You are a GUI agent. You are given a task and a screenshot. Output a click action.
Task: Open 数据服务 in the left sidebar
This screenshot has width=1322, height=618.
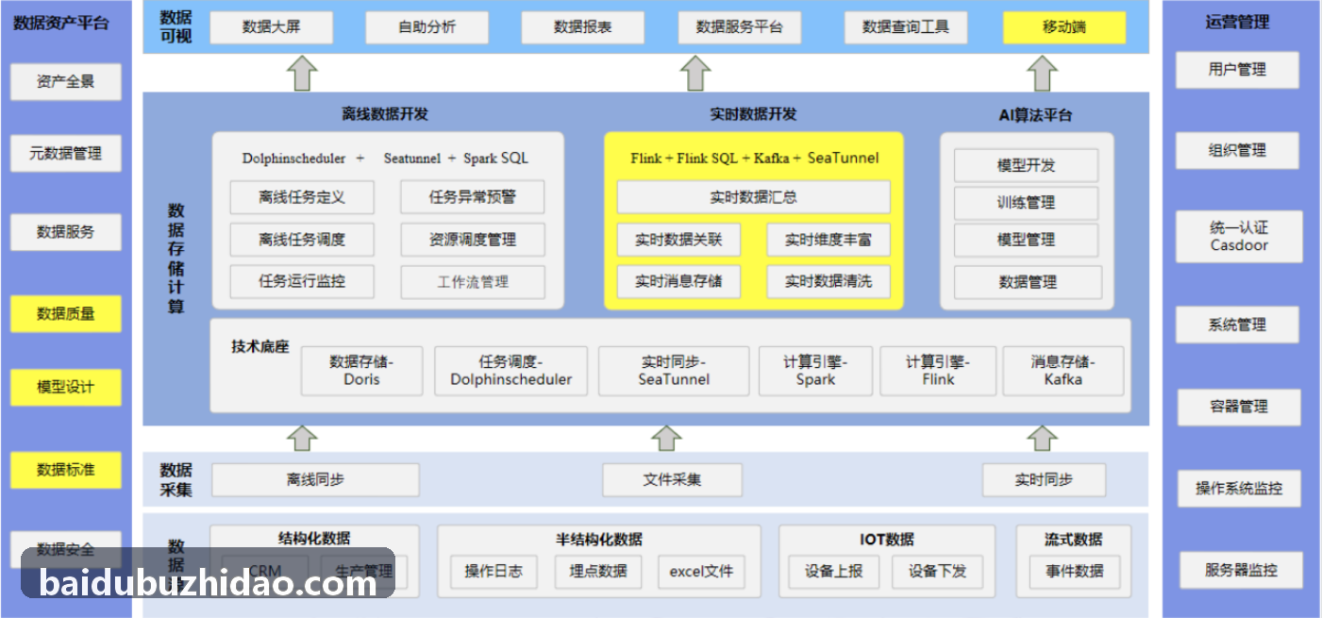point(66,232)
